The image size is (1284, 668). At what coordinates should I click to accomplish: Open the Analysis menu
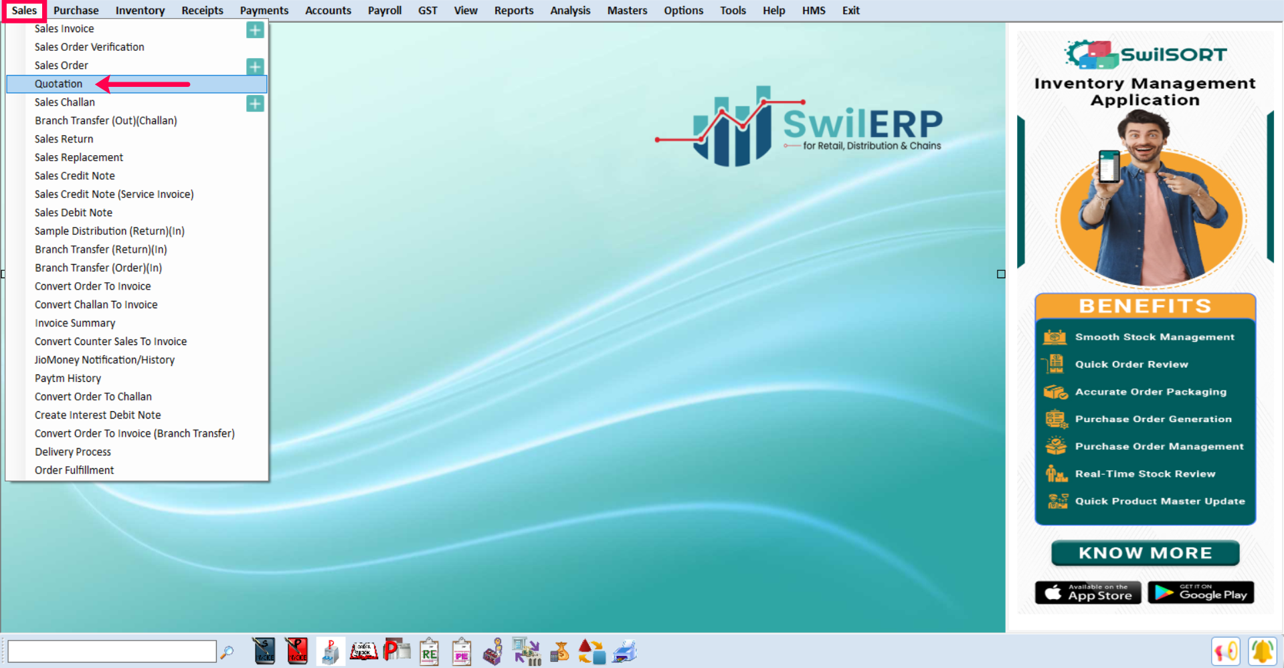click(x=570, y=10)
